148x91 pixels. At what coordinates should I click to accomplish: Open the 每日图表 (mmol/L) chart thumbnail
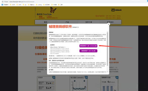click(x=78, y=84)
